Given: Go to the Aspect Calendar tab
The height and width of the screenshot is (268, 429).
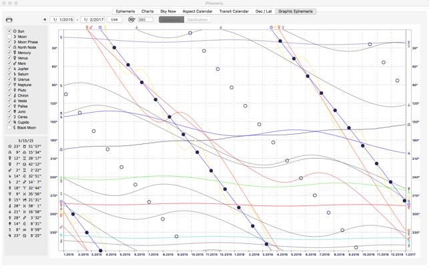Looking at the screenshot, I should [x=197, y=11].
